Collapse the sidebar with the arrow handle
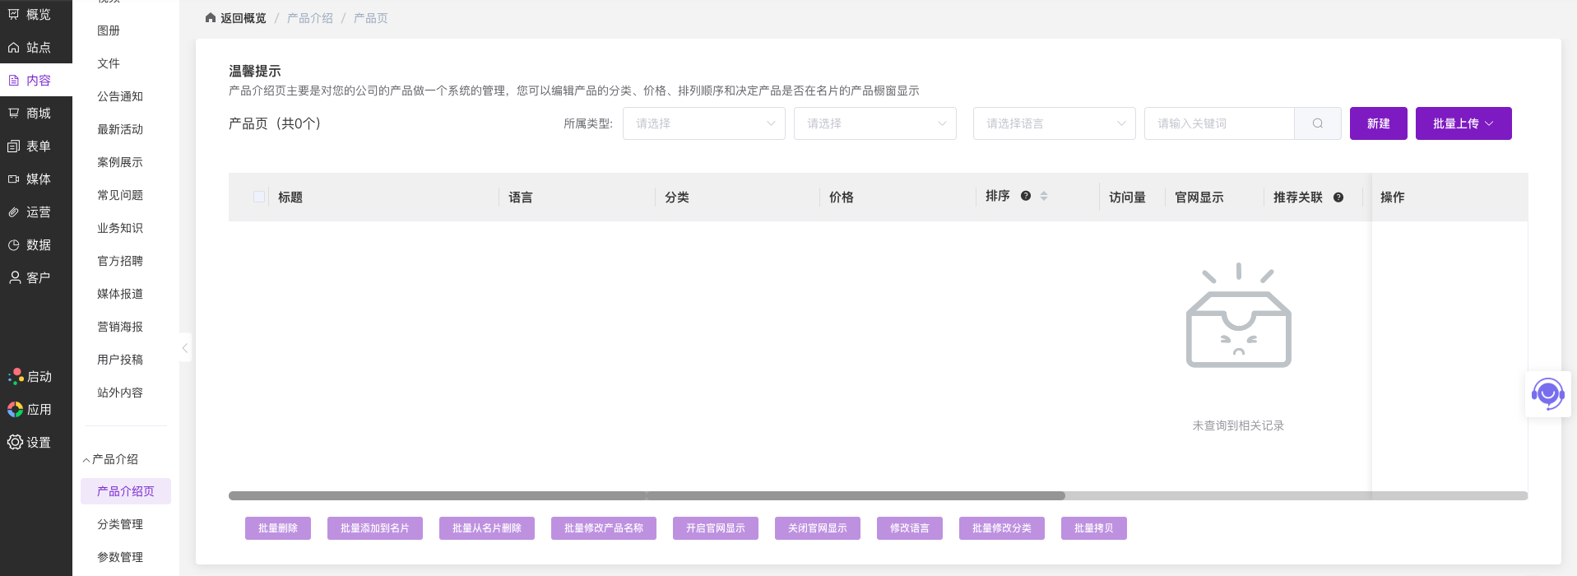 (x=185, y=348)
